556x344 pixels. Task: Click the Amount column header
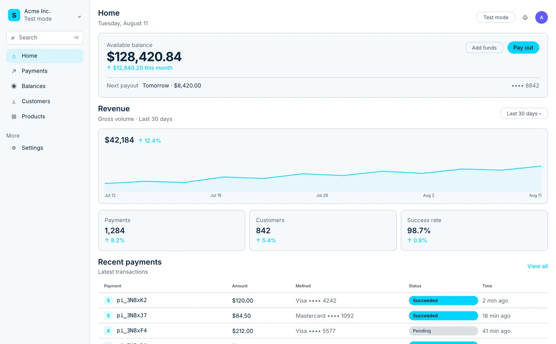[x=240, y=286]
